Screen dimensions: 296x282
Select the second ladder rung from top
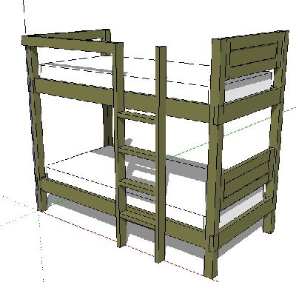138,152
